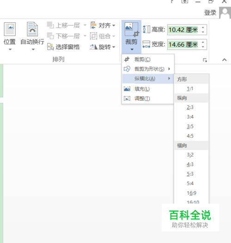
Task: Click the width (宽度) input field
Action: [x=183, y=44]
